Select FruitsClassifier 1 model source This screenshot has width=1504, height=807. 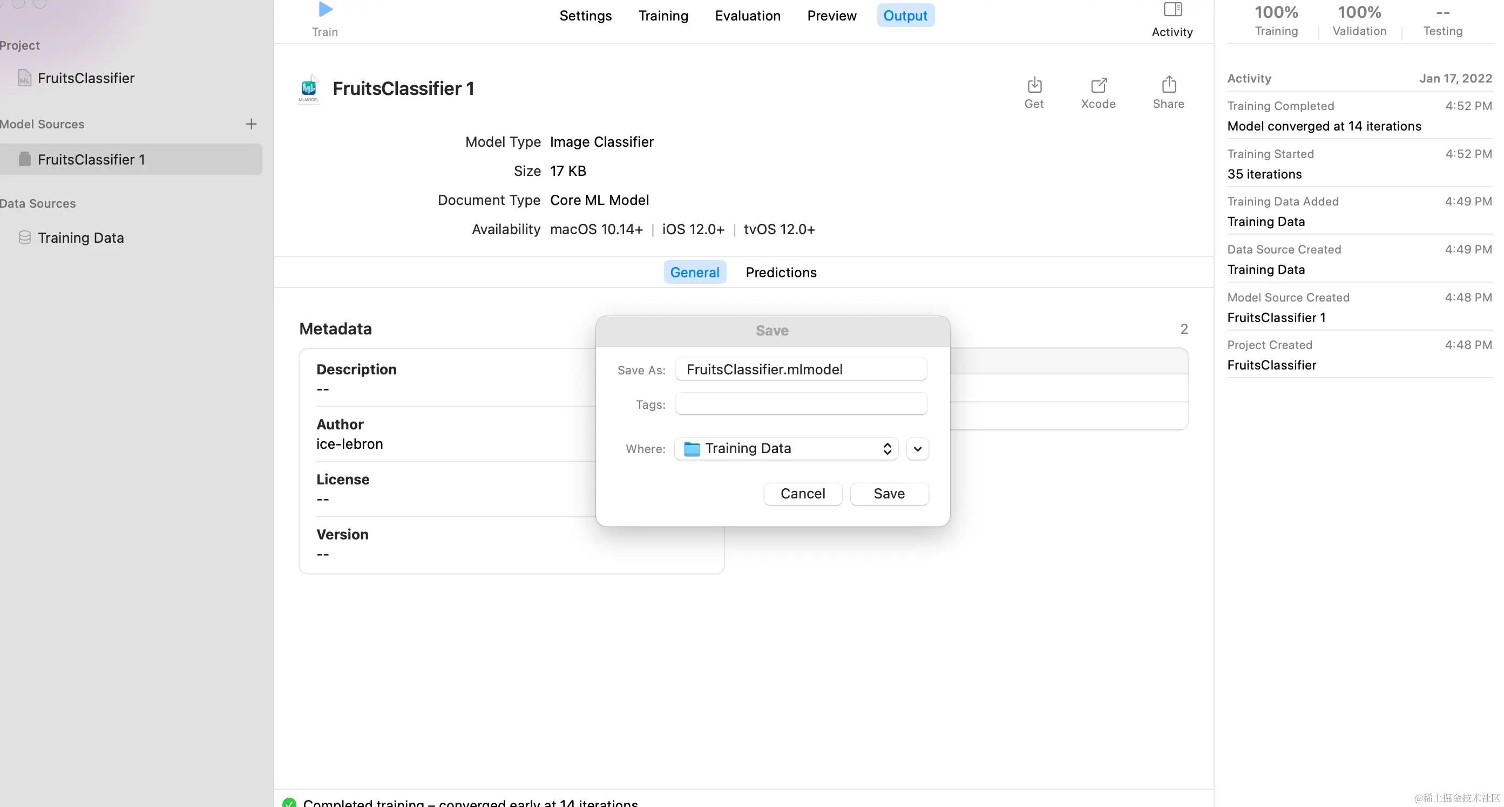coord(91,159)
